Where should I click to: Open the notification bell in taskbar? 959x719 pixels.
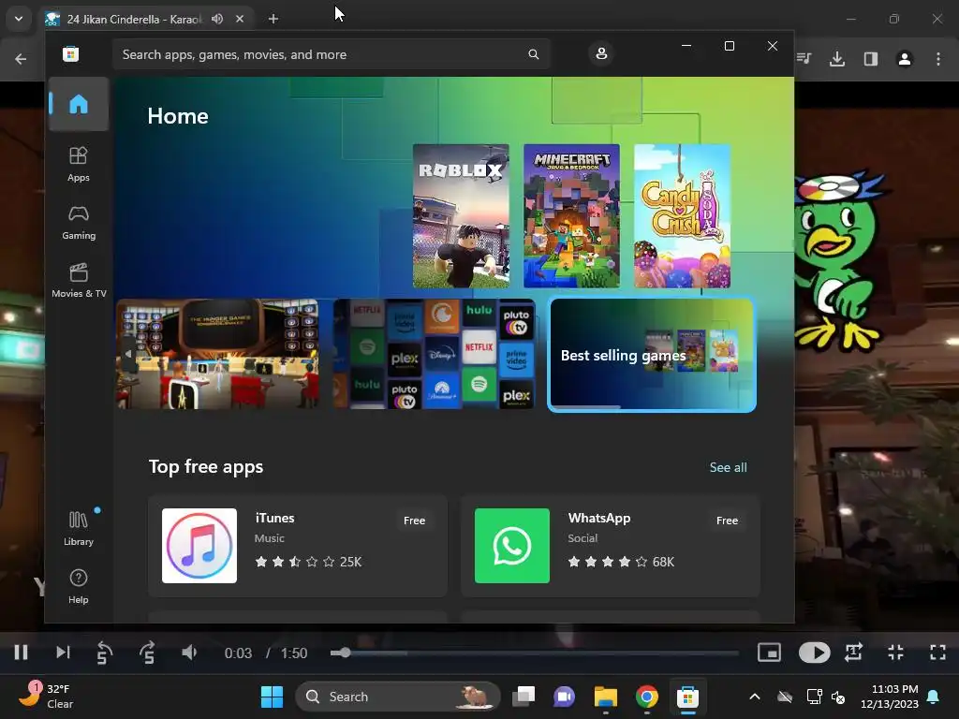pyautogui.click(x=934, y=697)
